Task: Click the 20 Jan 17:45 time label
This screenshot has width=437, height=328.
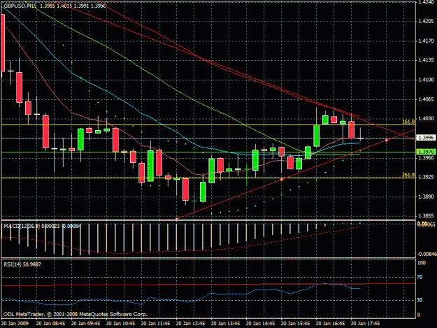Action: coord(366,323)
